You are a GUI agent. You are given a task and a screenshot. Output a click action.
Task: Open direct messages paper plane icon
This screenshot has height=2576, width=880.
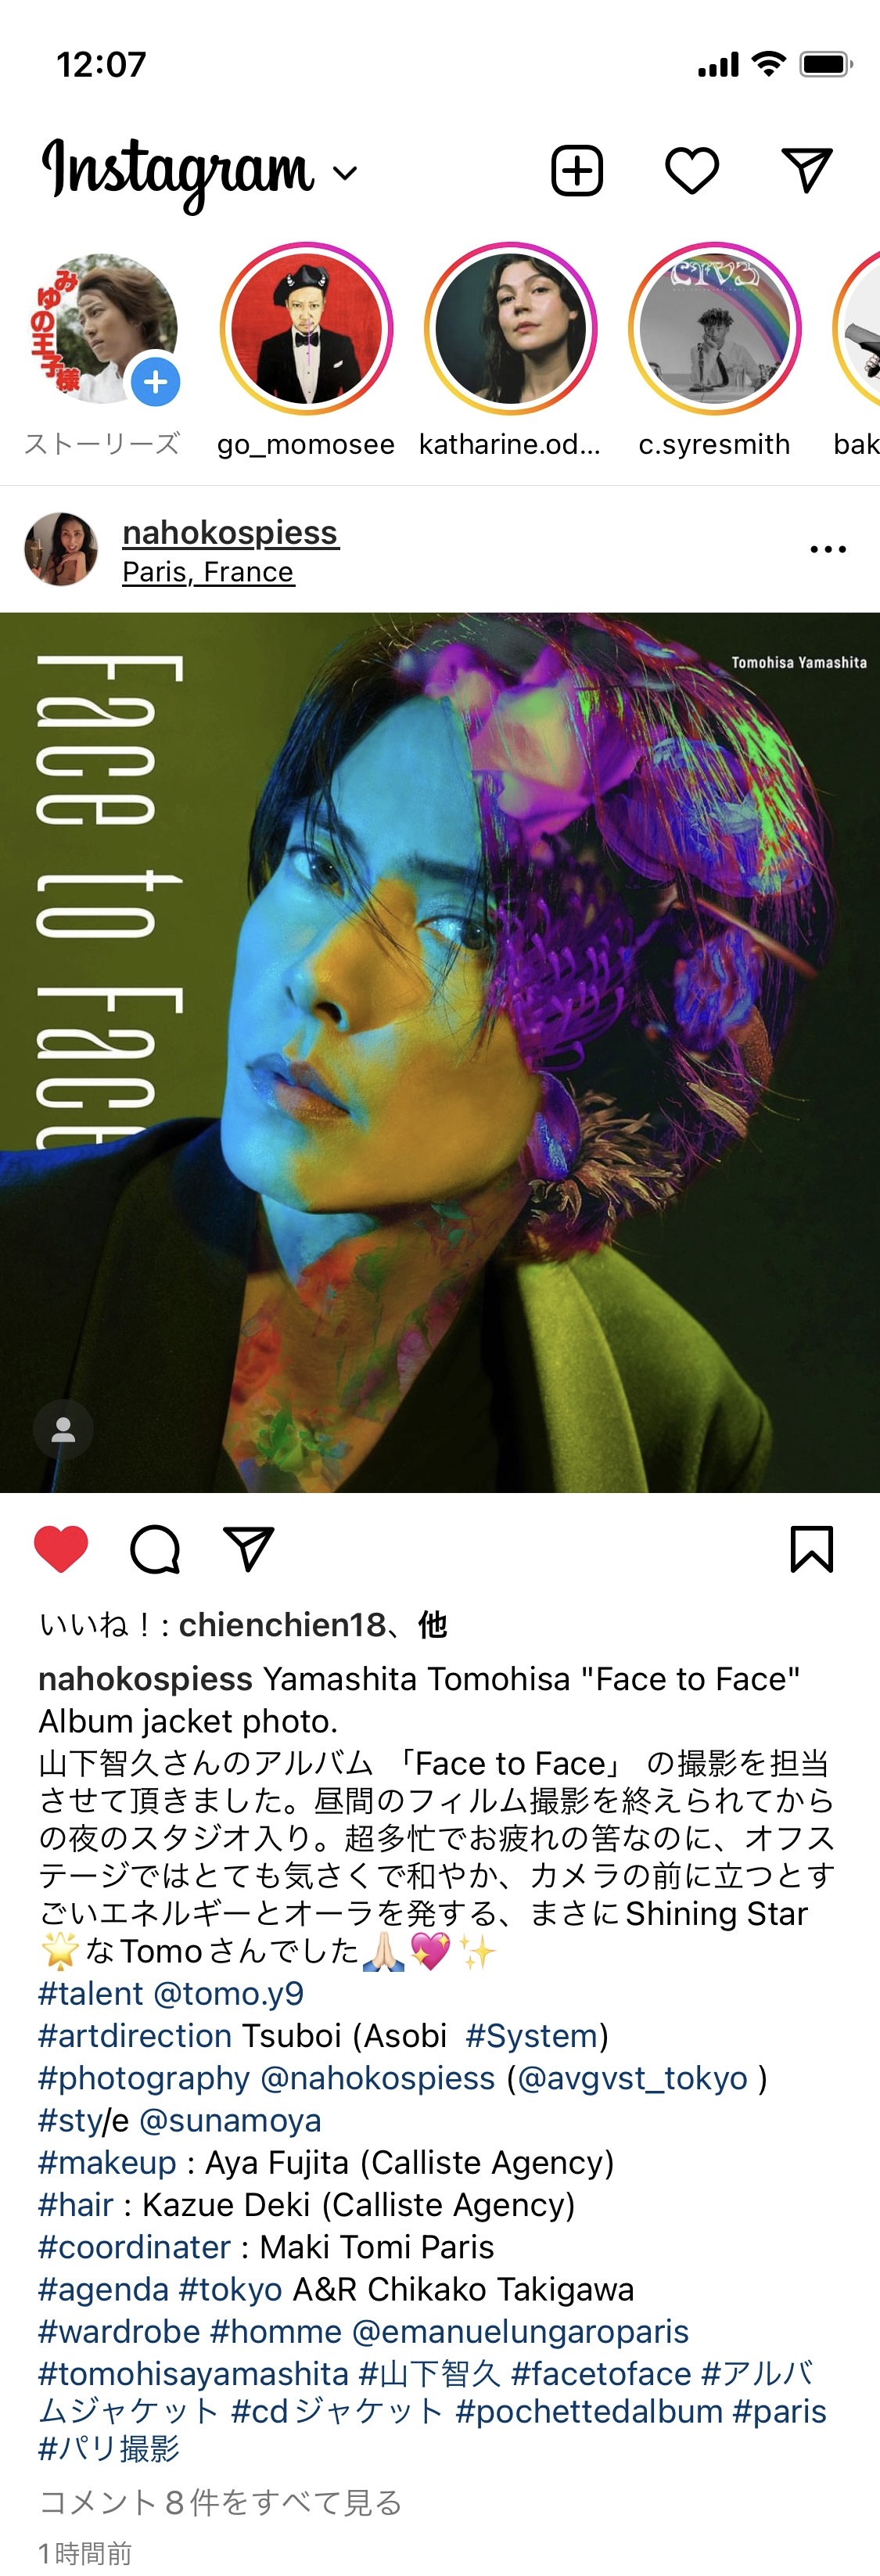point(806,170)
